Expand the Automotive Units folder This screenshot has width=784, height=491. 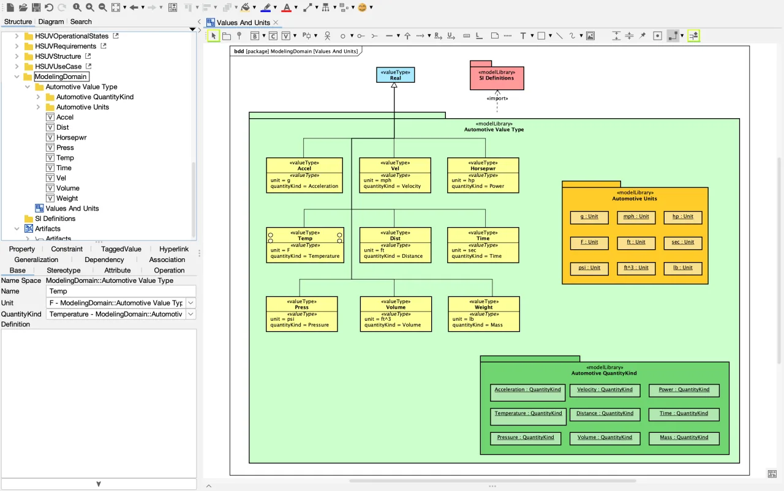click(x=38, y=107)
